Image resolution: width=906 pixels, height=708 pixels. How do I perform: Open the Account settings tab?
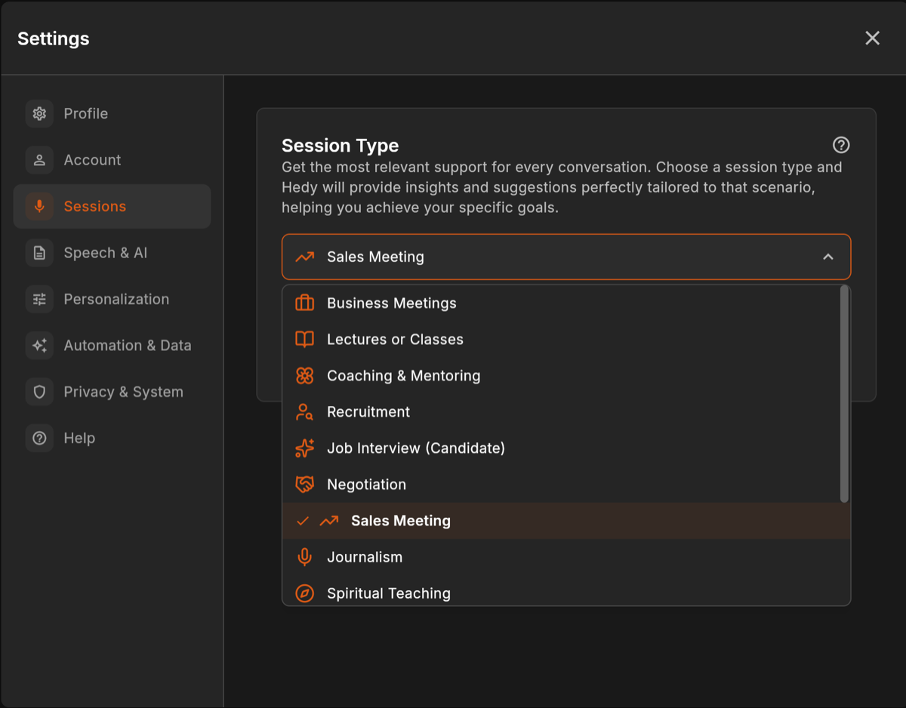112,160
